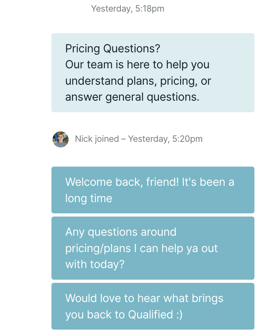The height and width of the screenshot is (334, 264).
Task: Click the word 'friend!' in the welcome bubble
Action: point(163,182)
